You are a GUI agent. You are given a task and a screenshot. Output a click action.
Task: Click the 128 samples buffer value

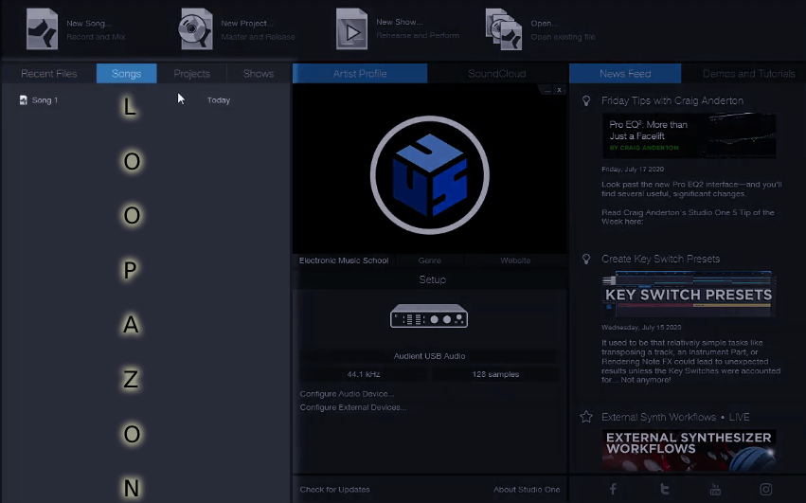tap(495, 374)
